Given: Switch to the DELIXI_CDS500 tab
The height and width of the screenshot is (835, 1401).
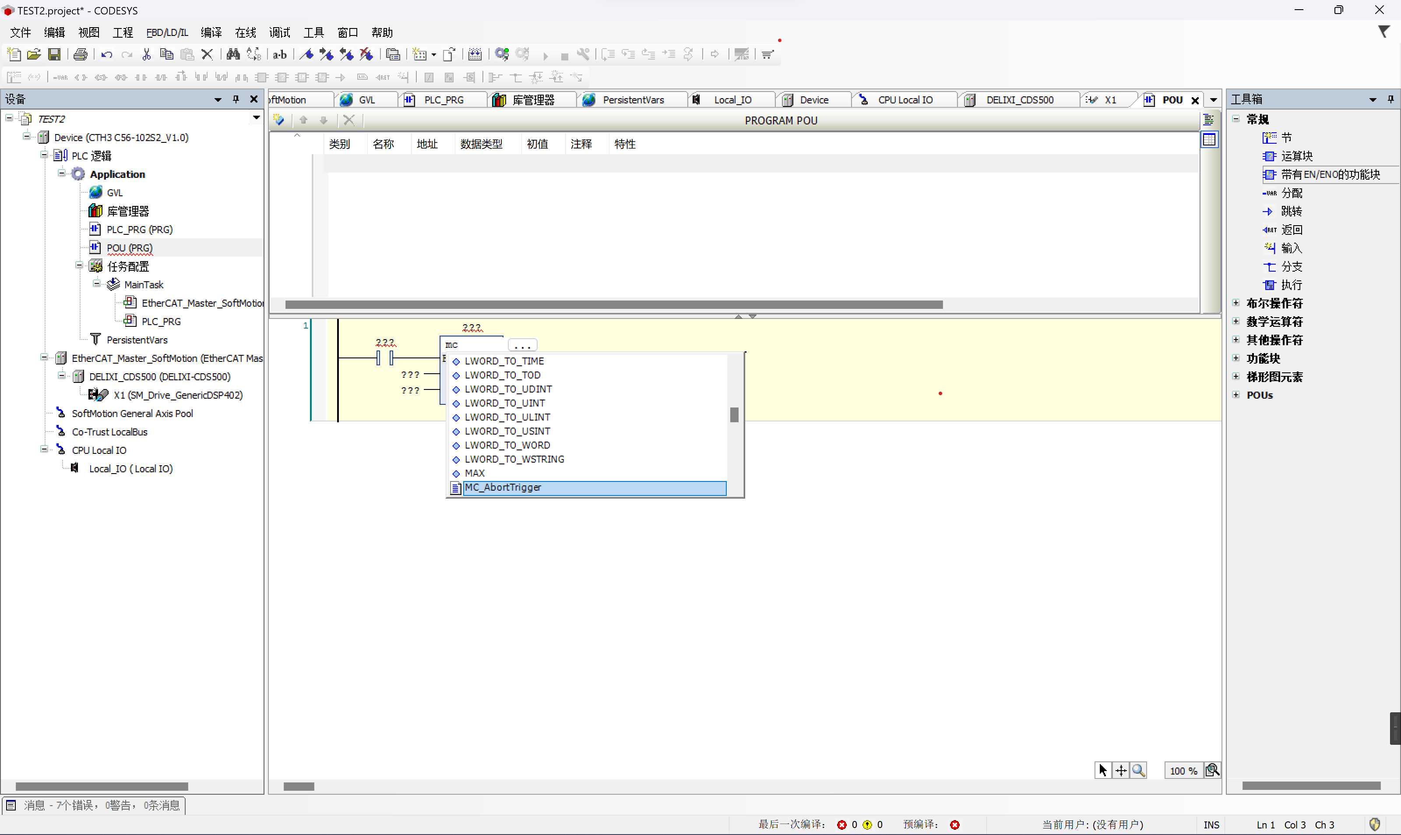Looking at the screenshot, I should click(1019, 99).
